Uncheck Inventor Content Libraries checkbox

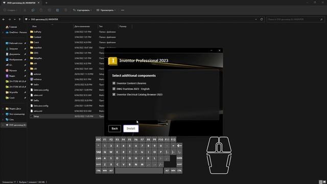point(114,83)
